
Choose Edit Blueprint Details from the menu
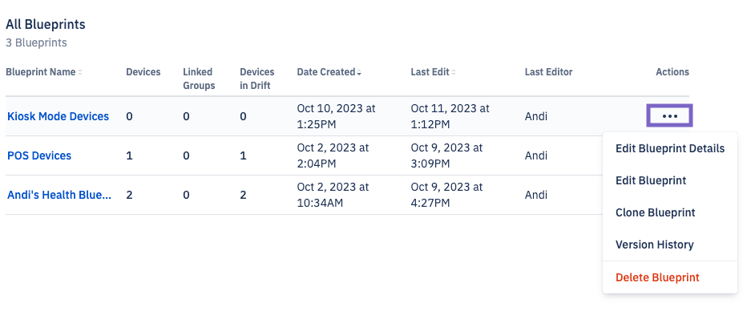click(x=670, y=148)
